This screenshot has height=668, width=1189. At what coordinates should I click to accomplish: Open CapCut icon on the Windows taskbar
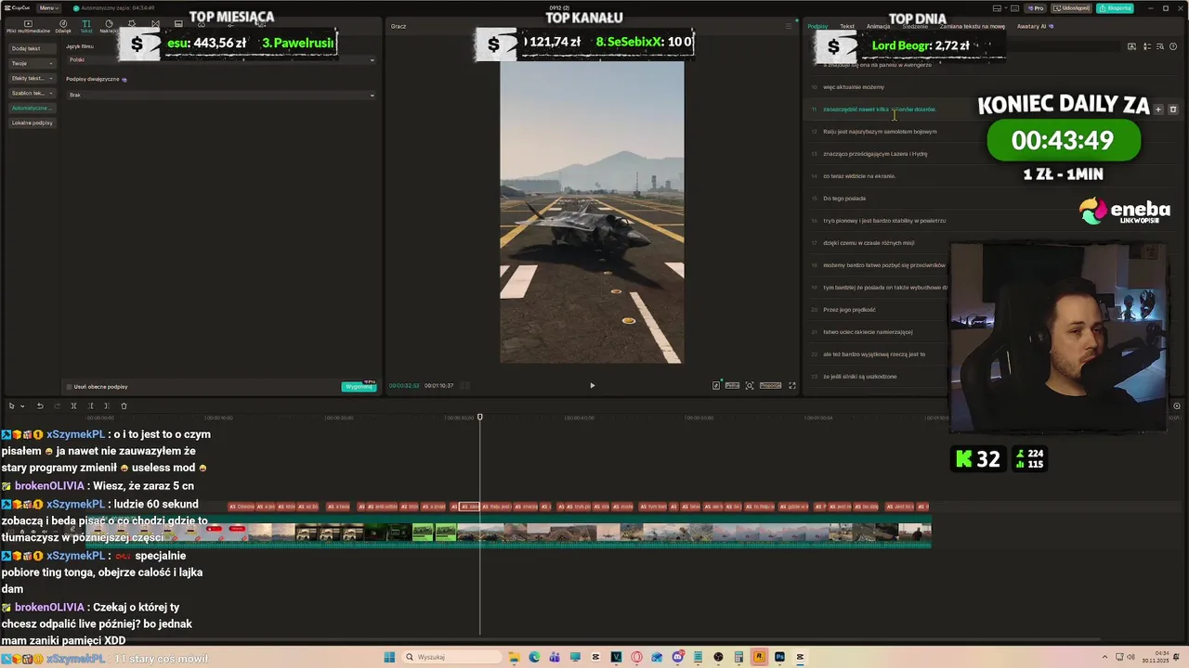click(x=800, y=657)
